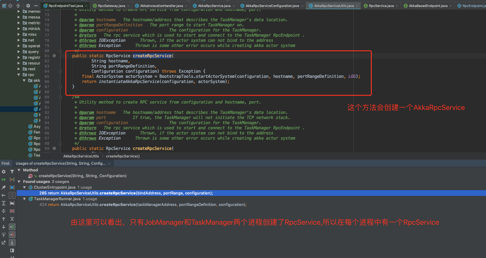Click BootstrapTools on line 85

(176, 76)
